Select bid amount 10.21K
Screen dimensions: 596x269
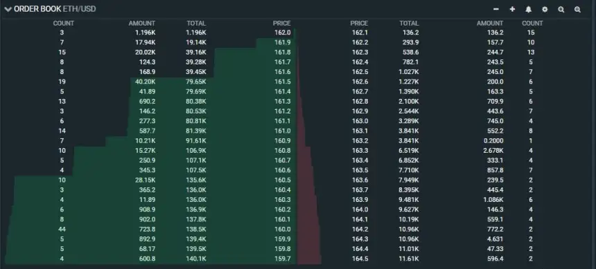tap(146, 141)
